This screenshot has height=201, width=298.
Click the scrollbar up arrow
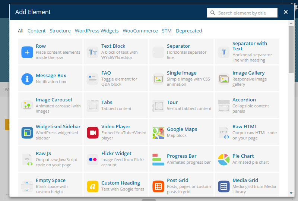[x=291, y=23]
